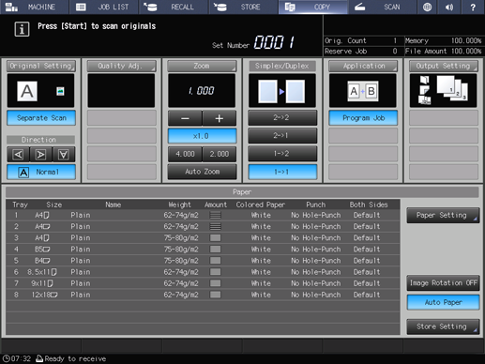Click the Auto Zoom button
485x364 pixels.
pyautogui.click(x=202, y=172)
